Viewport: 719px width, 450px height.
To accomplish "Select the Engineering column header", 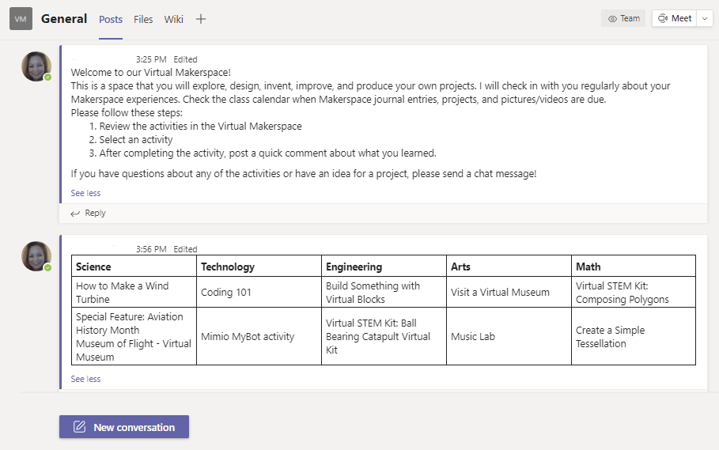I will coord(384,267).
